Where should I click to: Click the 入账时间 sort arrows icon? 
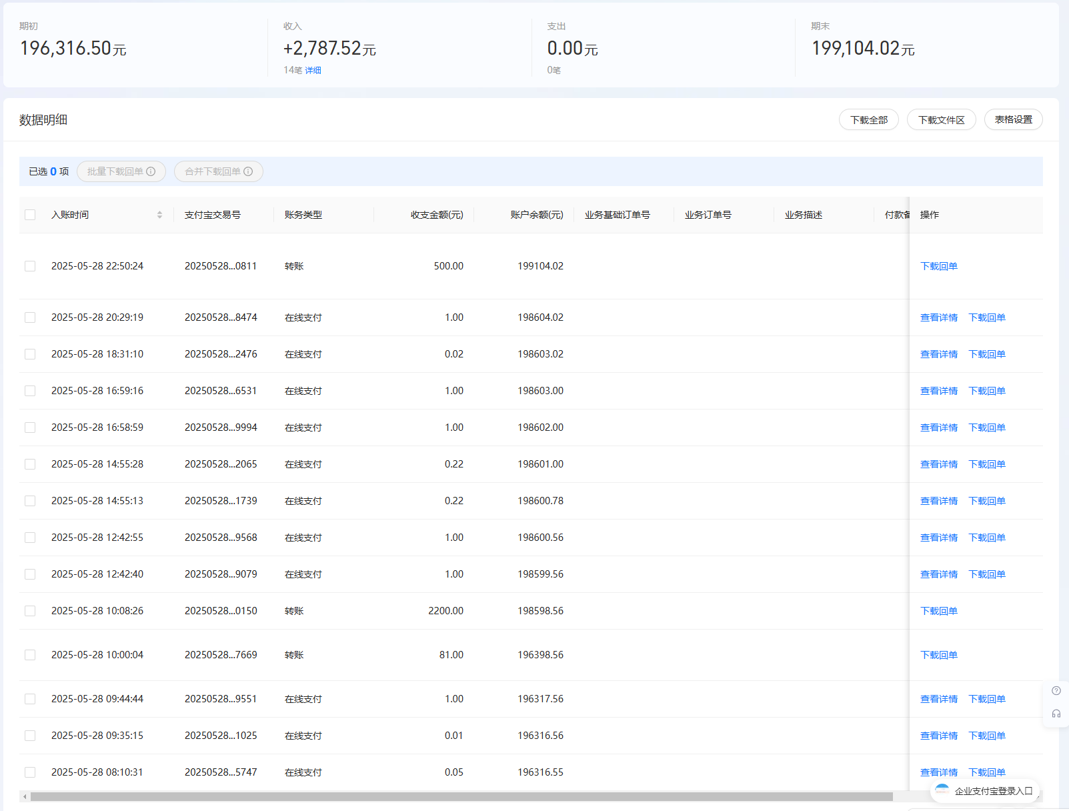pos(159,215)
